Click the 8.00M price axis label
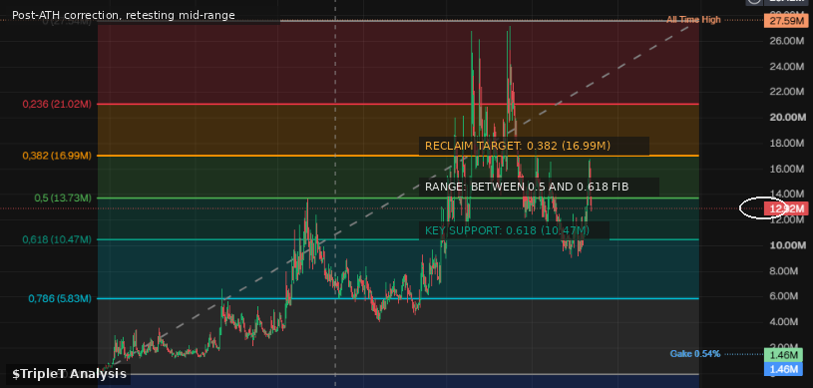 pyautogui.click(x=784, y=270)
